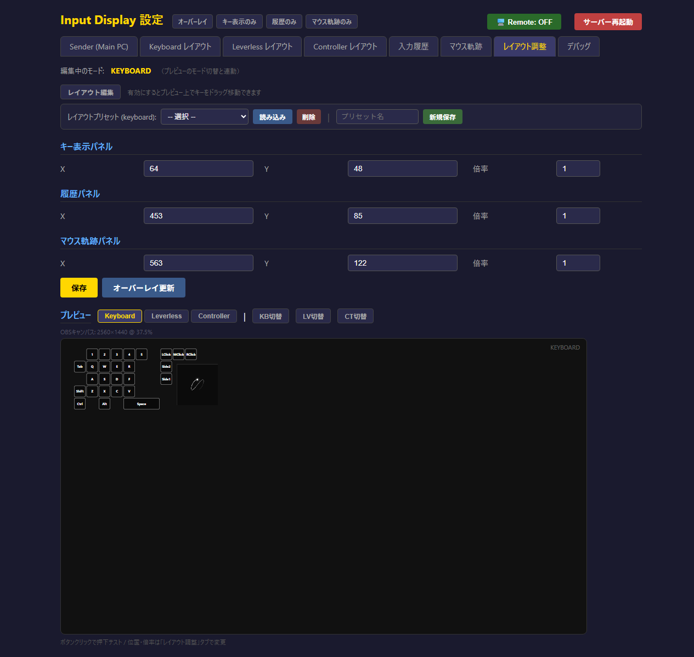Viewport: 694px width, 657px height.
Task: Select the オーバーレイ view mode
Action: coord(192,22)
